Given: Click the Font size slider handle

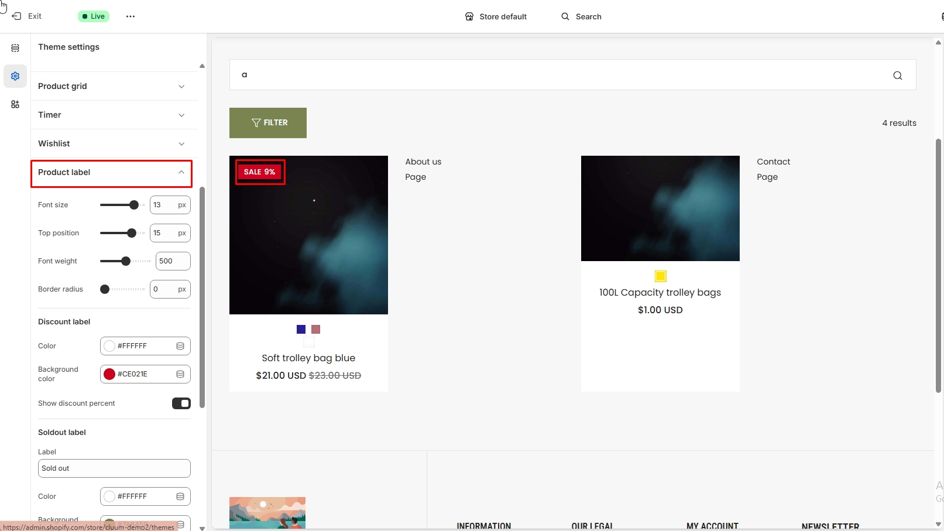Looking at the screenshot, I should point(134,205).
